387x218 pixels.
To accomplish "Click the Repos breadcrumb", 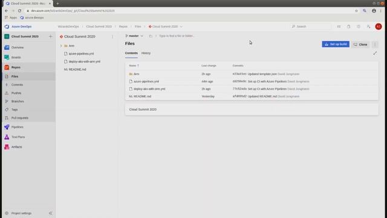I will 123,27.
